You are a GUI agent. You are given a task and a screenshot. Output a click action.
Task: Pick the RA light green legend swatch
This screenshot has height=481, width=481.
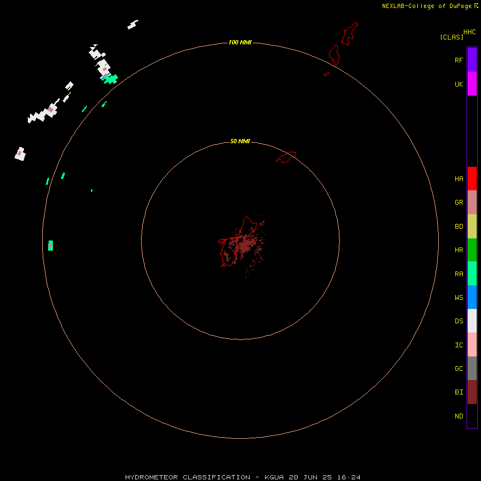[472, 274]
